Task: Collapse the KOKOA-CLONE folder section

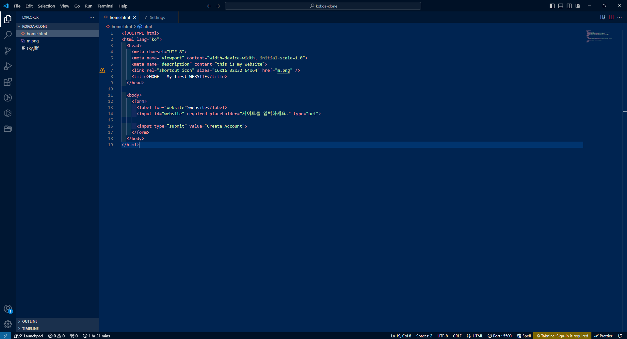Action: (x=57, y=26)
